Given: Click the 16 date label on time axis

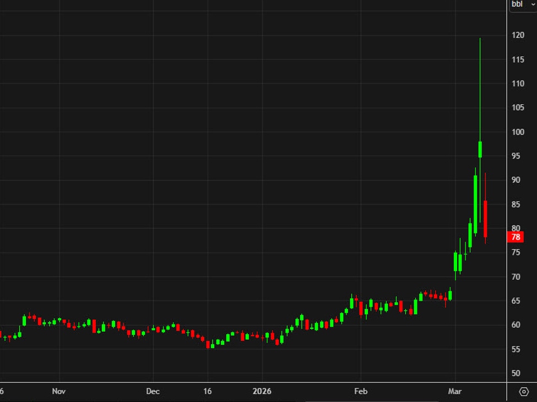Looking at the screenshot, I should coord(207,392).
